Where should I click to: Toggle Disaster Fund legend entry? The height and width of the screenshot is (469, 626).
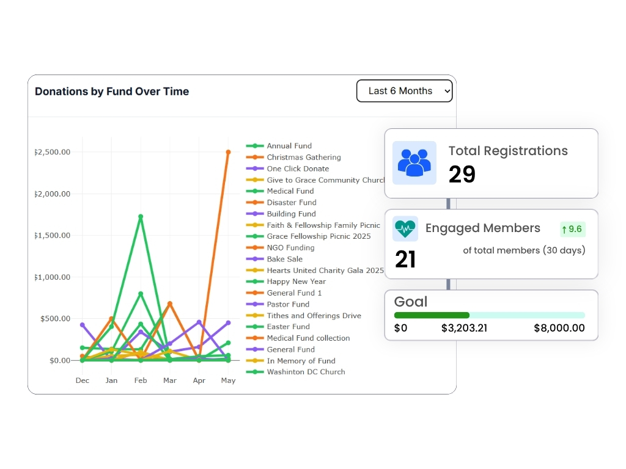pos(281,203)
